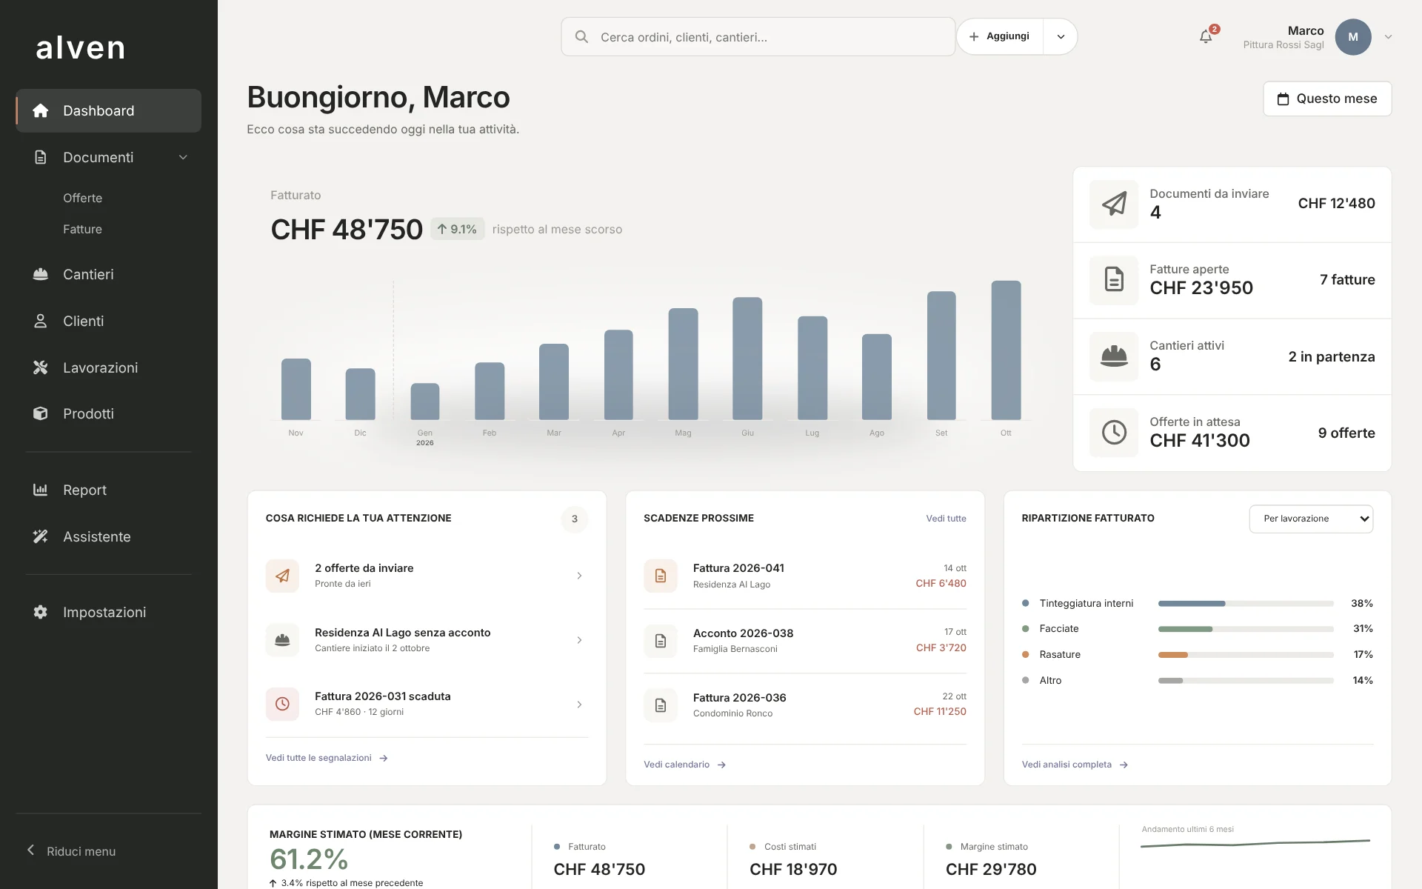Open Vedi tutte in Scadenze prossime
Screen dimensions: 1422x889
click(x=946, y=519)
